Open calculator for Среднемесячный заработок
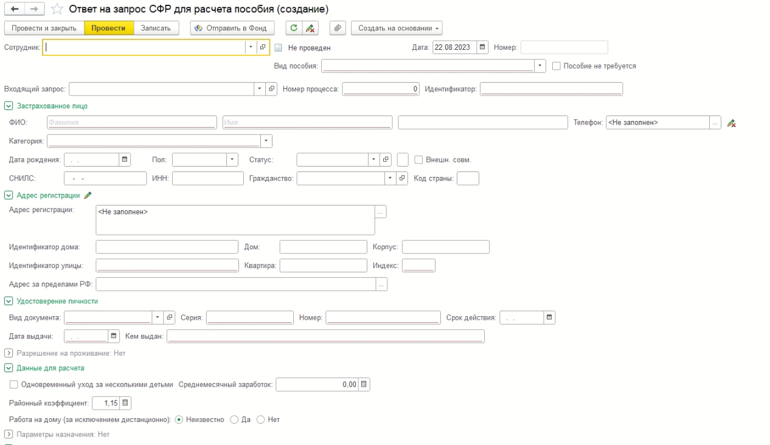770x445 pixels. [x=364, y=384]
